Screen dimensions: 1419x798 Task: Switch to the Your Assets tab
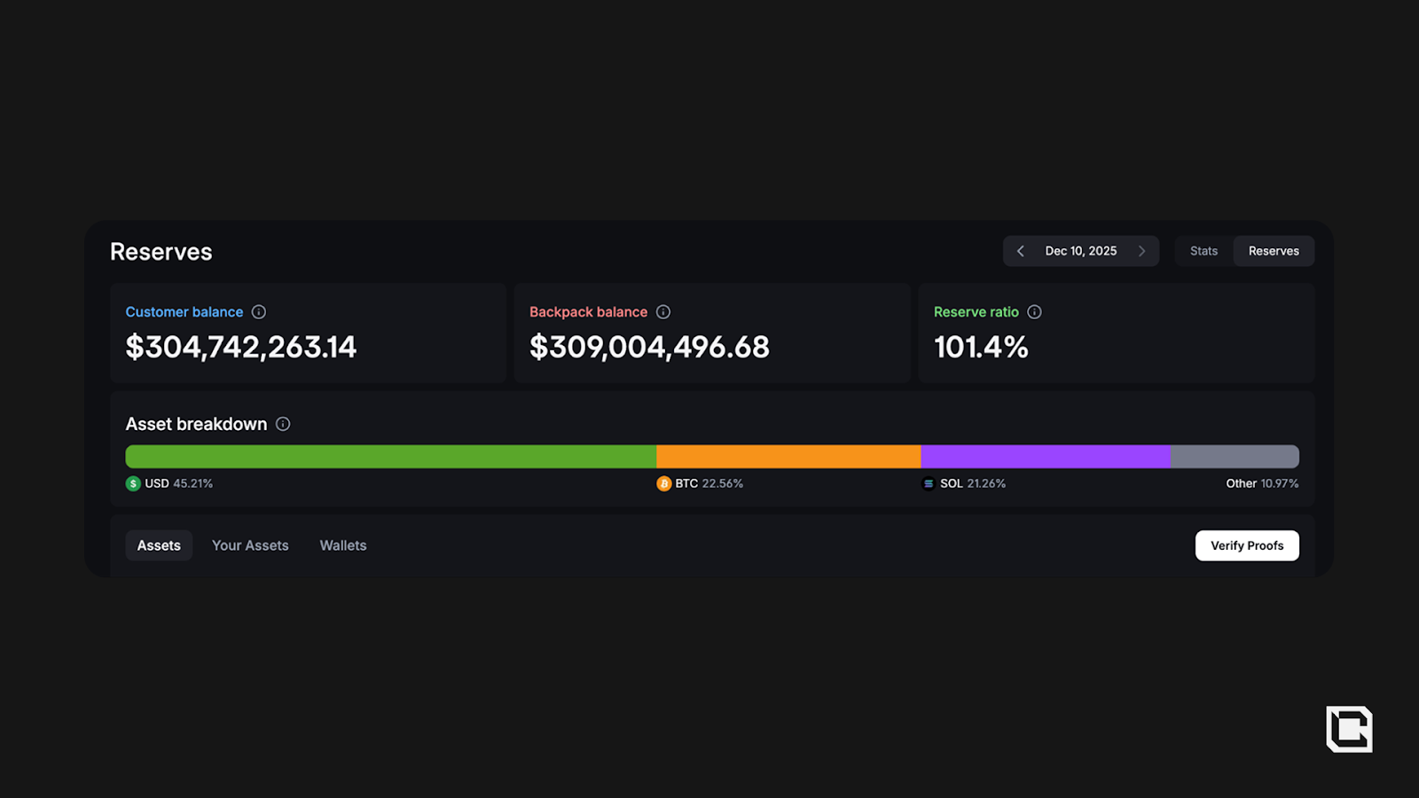[x=250, y=545]
